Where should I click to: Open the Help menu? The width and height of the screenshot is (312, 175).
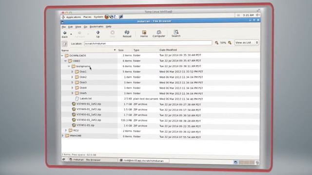pos(108,26)
